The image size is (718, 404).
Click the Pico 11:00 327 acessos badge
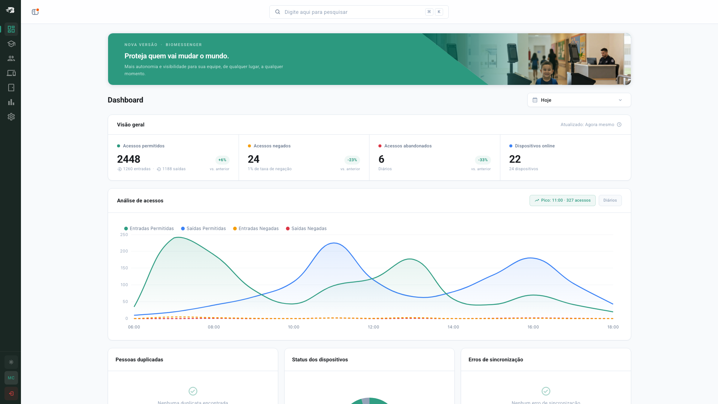562,201
